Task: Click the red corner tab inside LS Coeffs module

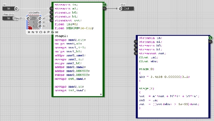Action: point(30,28)
